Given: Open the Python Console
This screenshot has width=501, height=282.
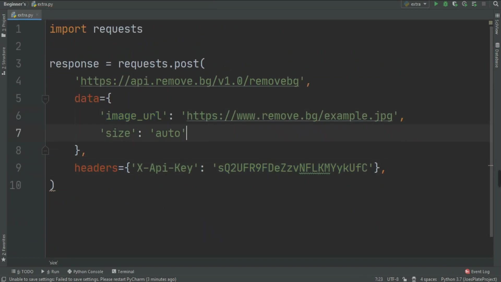Looking at the screenshot, I should pyautogui.click(x=85, y=272).
